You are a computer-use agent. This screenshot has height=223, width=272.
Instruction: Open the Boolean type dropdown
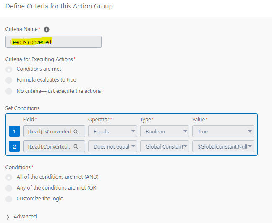coord(165,131)
